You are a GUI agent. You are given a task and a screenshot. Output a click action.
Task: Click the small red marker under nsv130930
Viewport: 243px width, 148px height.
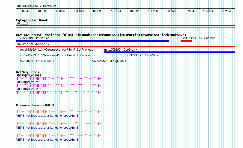(x=124, y=58)
